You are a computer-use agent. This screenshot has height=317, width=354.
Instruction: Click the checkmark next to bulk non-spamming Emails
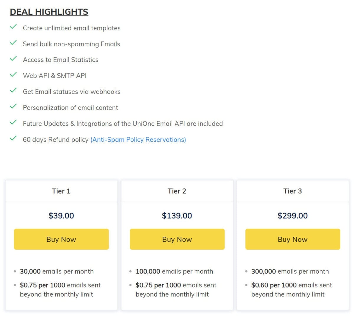point(13,42)
